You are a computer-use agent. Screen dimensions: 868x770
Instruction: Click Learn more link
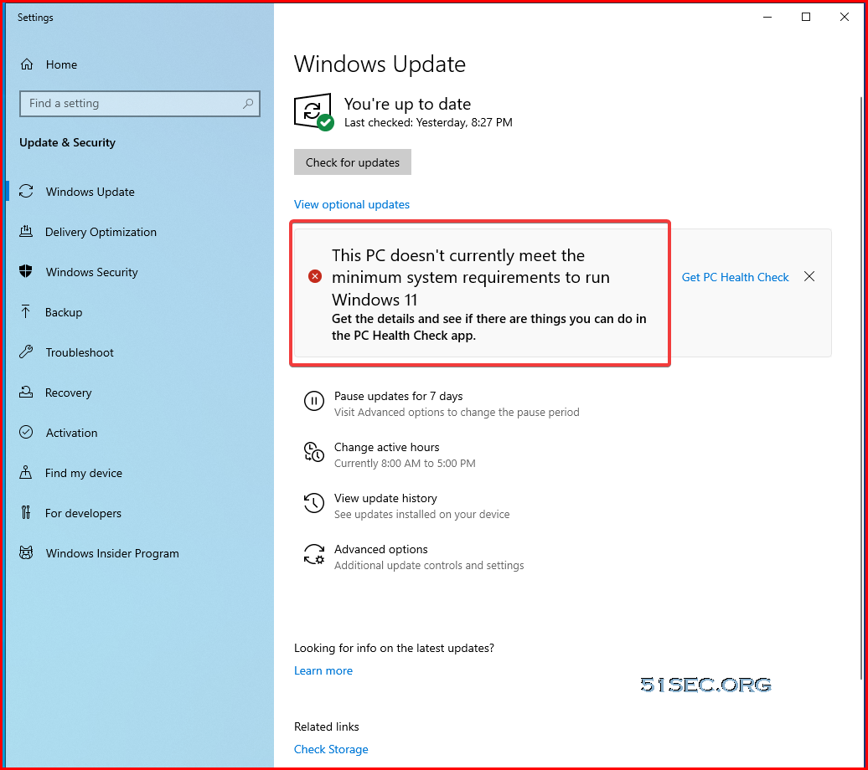(x=323, y=670)
